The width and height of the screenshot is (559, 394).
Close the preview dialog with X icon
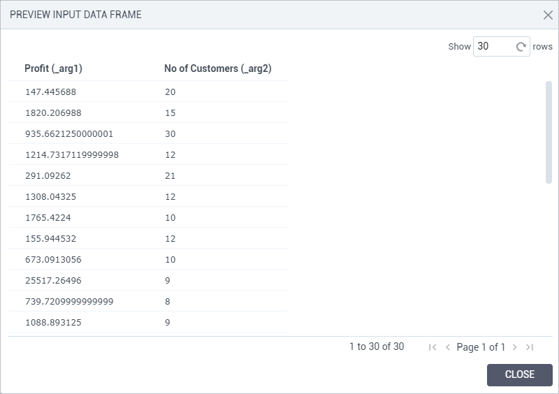[x=548, y=15]
